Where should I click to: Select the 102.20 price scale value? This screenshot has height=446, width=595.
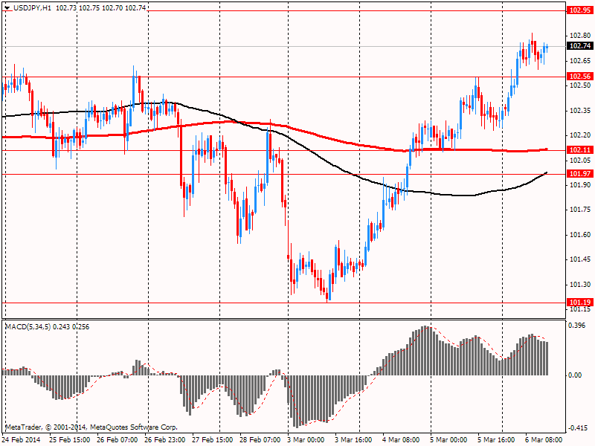(580, 135)
